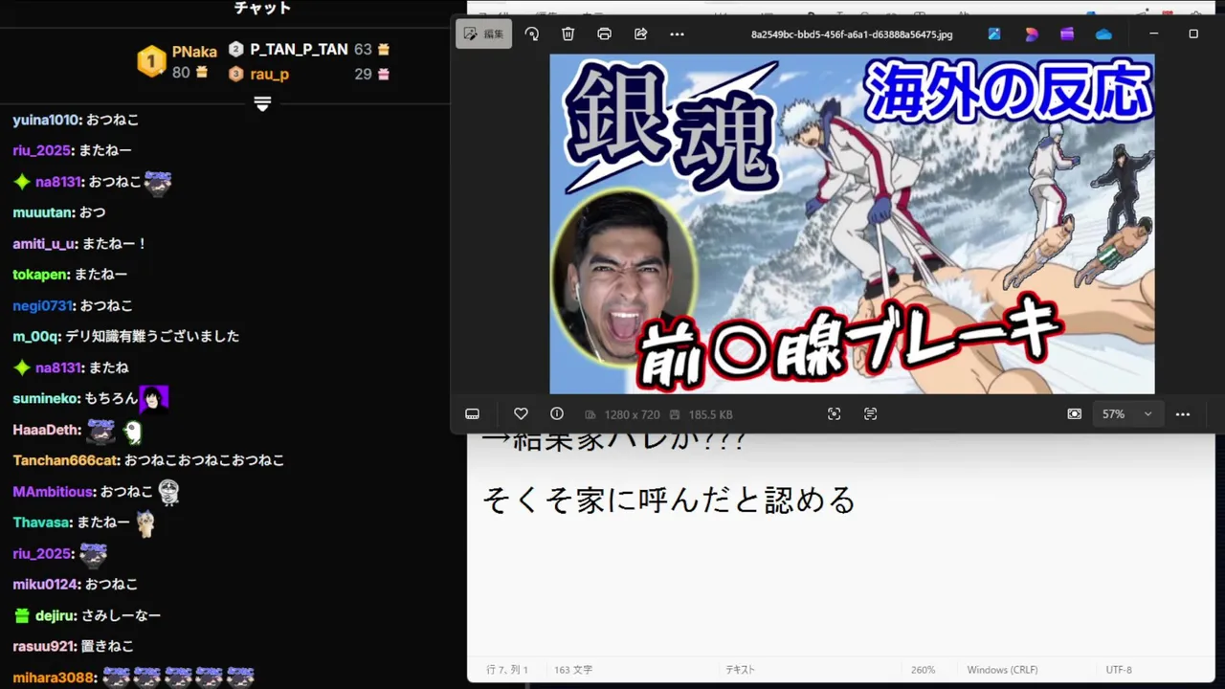1225x689 pixels.
Task: Click the username Thavasa in chat
Action: pos(42,522)
